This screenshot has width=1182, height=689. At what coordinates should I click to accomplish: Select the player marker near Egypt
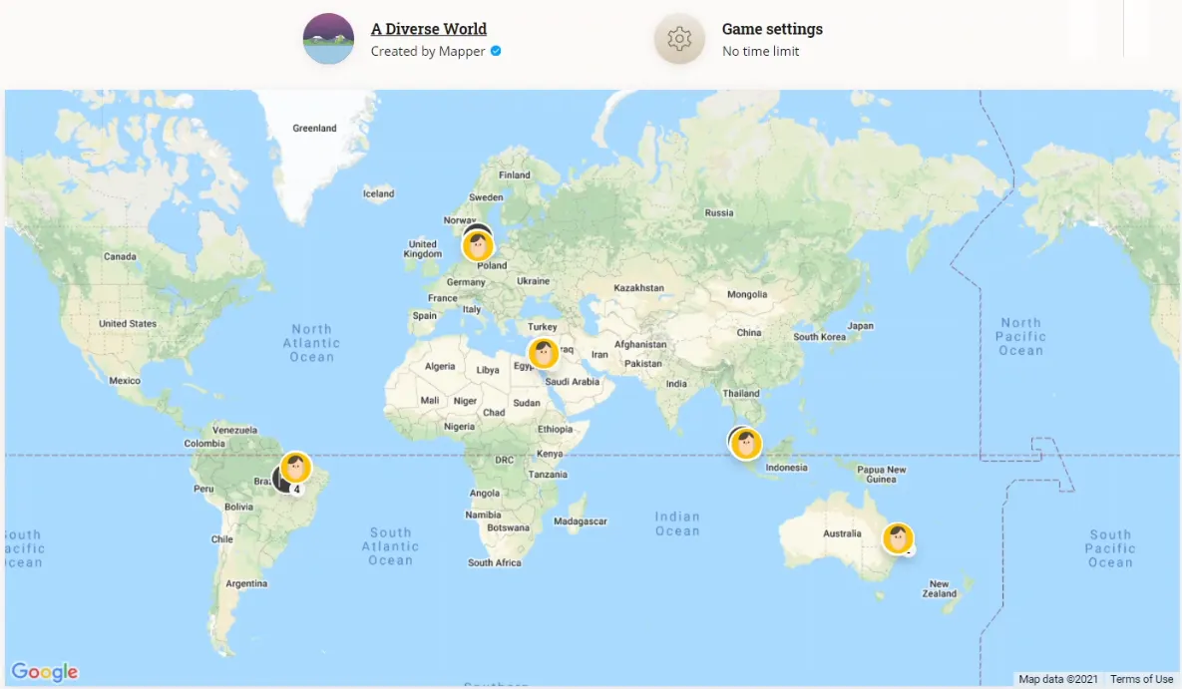[x=543, y=353]
